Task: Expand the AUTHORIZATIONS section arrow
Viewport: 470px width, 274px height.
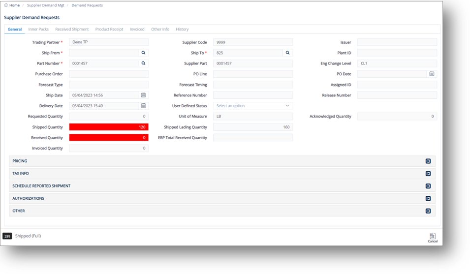Action: (x=428, y=199)
